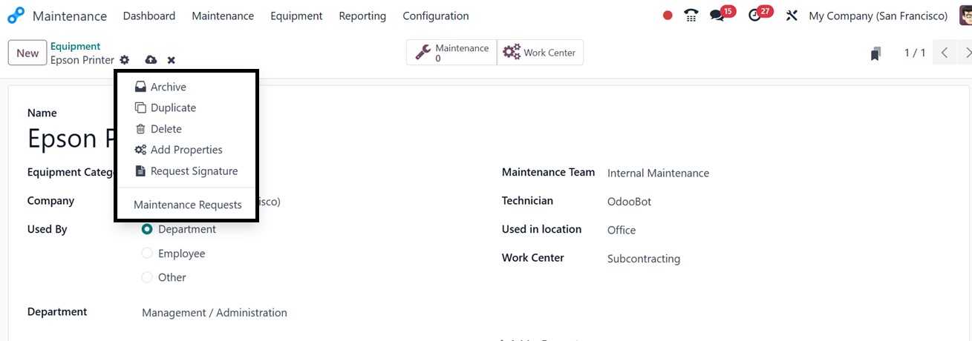Viewport: 972px width, 341px height.
Task: Click the wrench tools debug icon
Action: coord(792,16)
